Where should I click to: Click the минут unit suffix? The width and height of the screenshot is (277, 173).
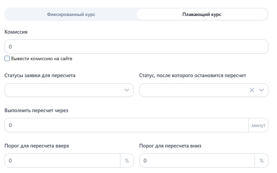(258, 125)
